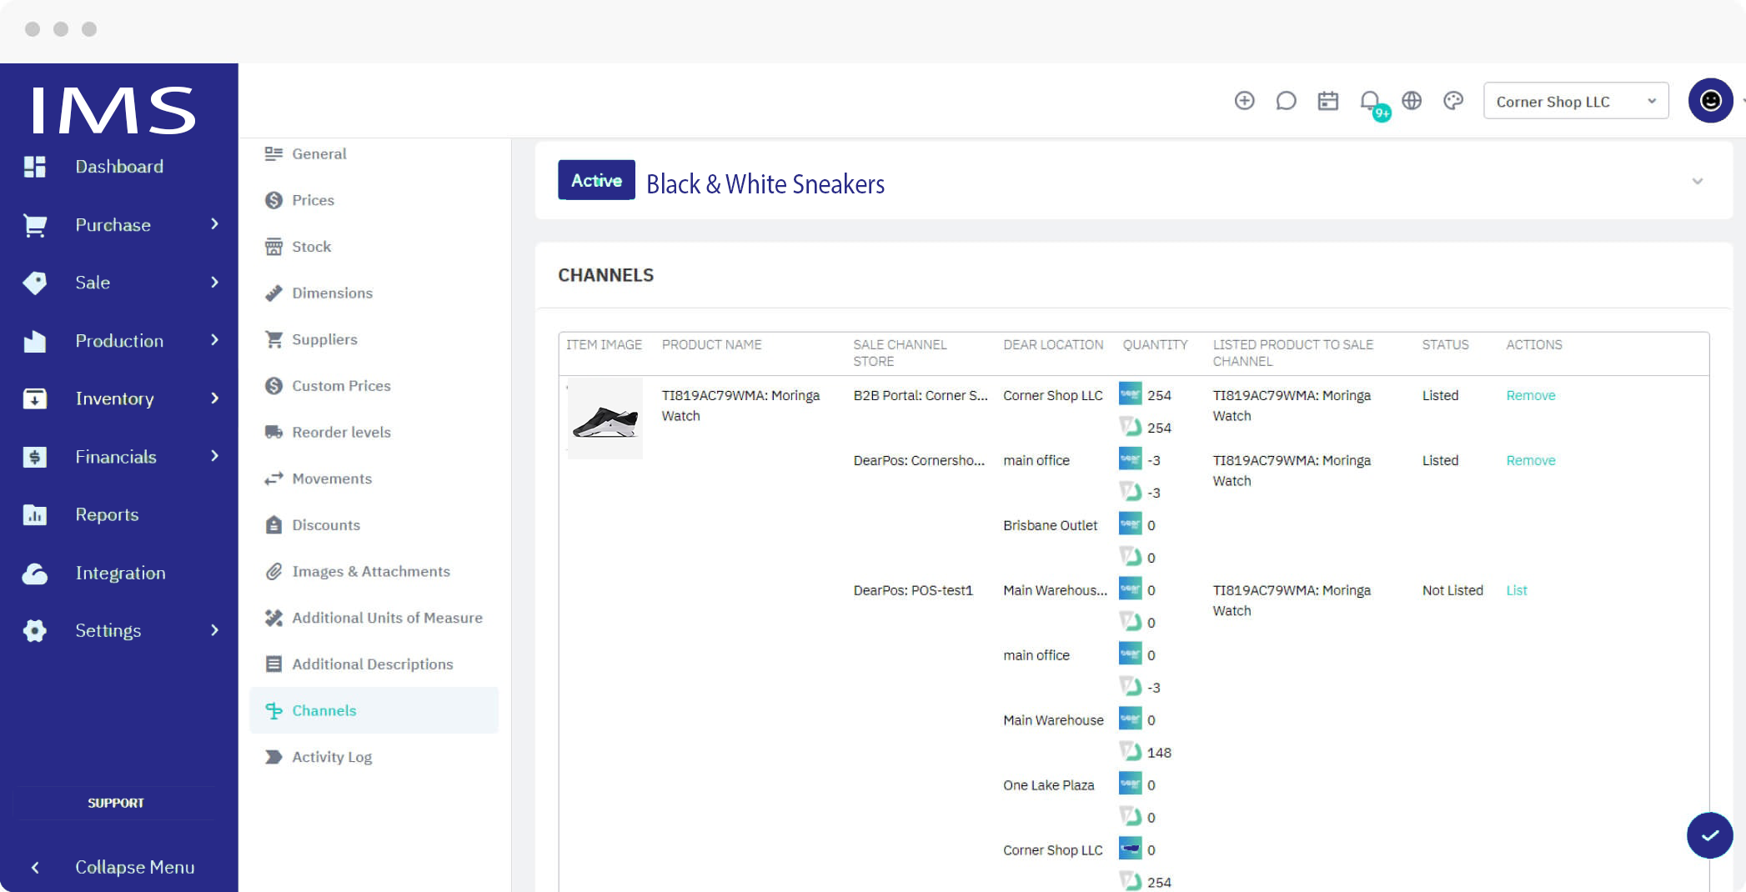Click the SUPPORT button in sidebar
The height and width of the screenshot is (892, 1746).
(115, 803)
